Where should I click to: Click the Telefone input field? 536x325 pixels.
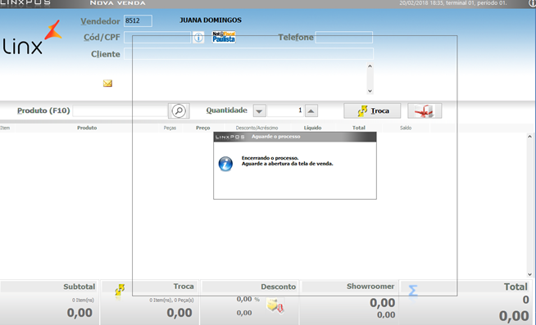344,37
